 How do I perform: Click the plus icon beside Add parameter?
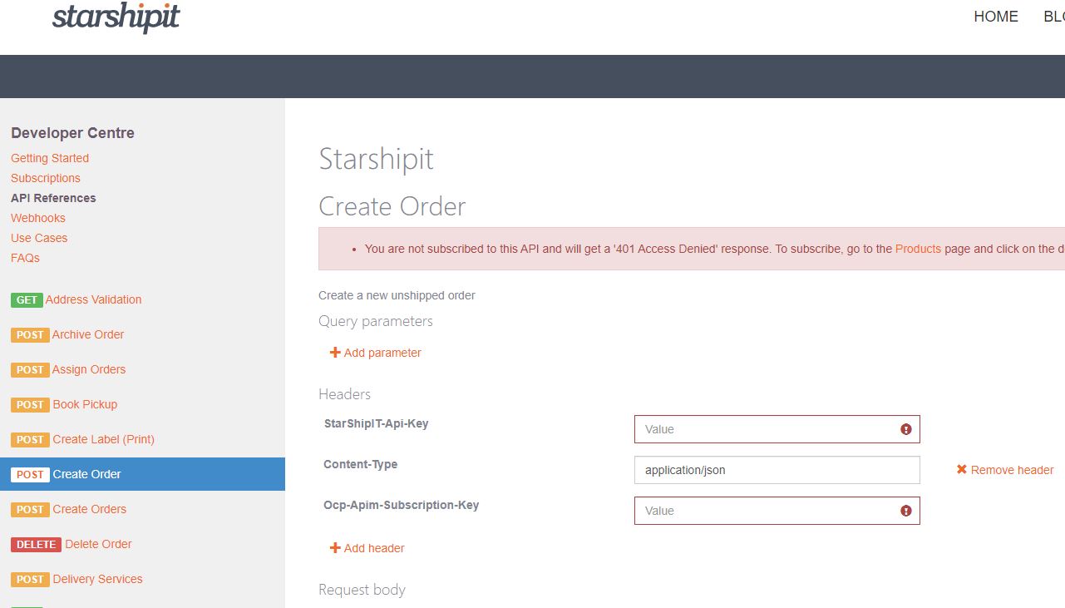[335, 353]
